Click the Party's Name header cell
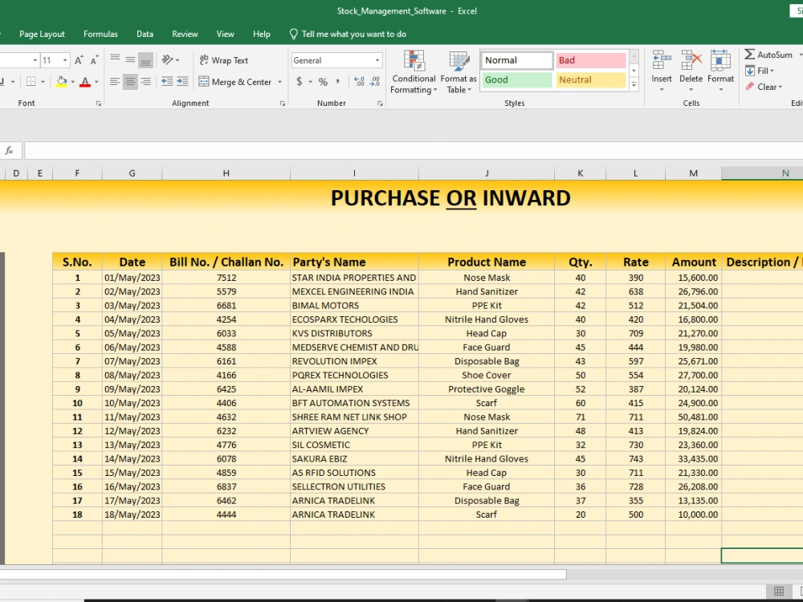This screenshot has width=803, height=602. pyautogui.click(x=354, y=262)
